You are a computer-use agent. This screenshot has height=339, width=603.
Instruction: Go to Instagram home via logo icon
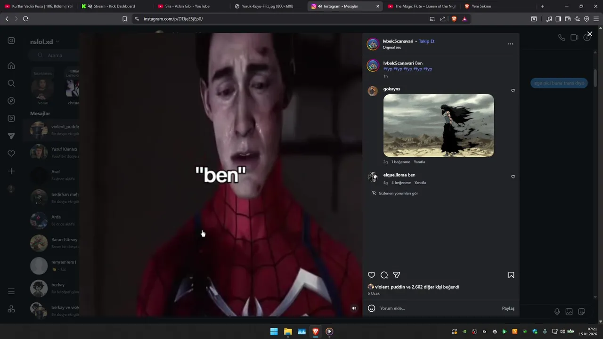(x=11, y=40)
